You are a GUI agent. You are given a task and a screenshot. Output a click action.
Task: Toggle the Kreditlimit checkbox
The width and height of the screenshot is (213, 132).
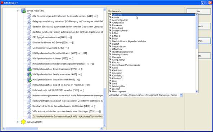pos(110,70)
